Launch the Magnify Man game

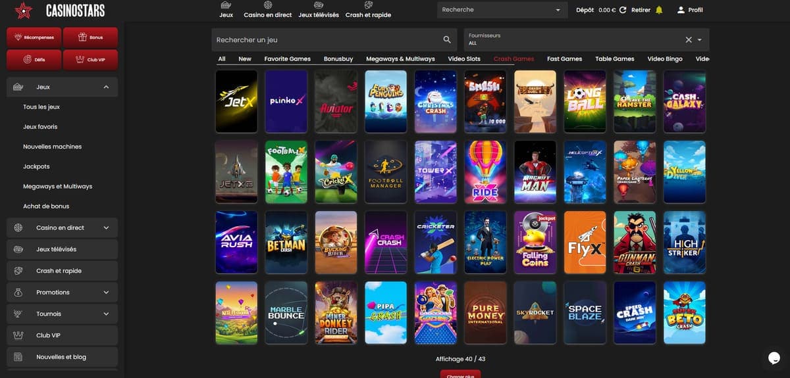535,172
